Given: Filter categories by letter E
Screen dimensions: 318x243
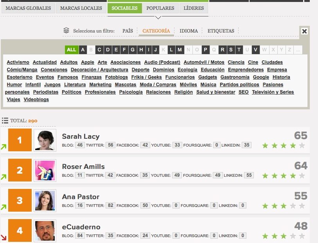Looking at the screenshot, I should (x=116, y=50).
